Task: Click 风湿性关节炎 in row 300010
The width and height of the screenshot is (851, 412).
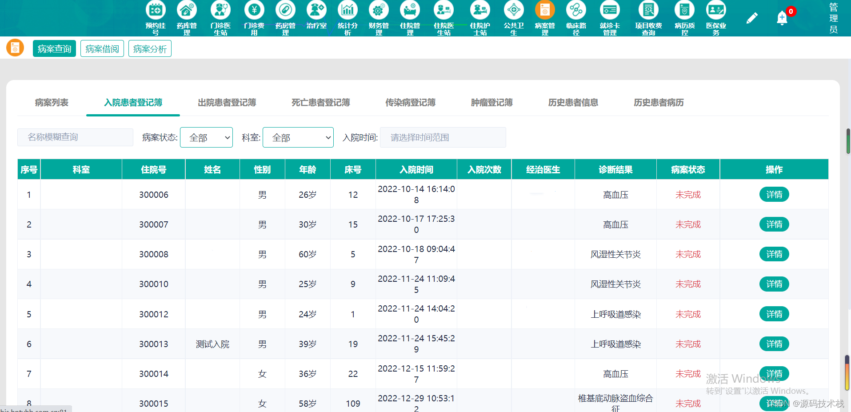Action: click(x=615, y=284)
